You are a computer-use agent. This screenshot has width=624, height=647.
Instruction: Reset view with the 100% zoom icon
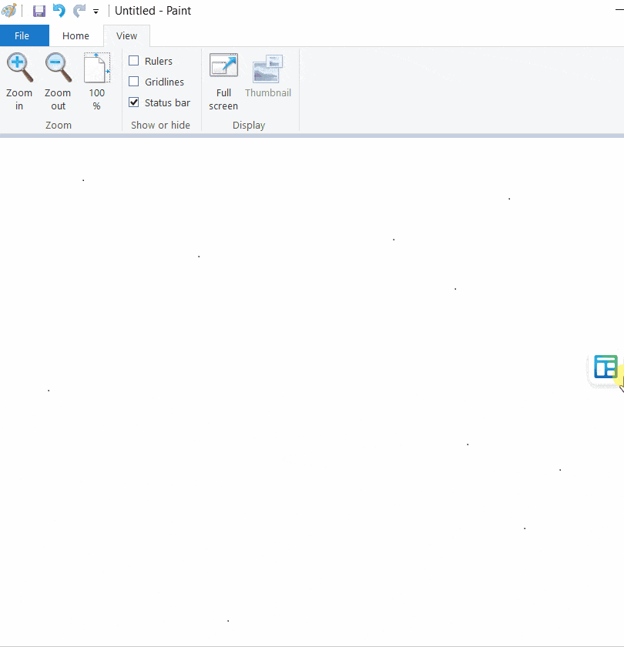[96, 68]
